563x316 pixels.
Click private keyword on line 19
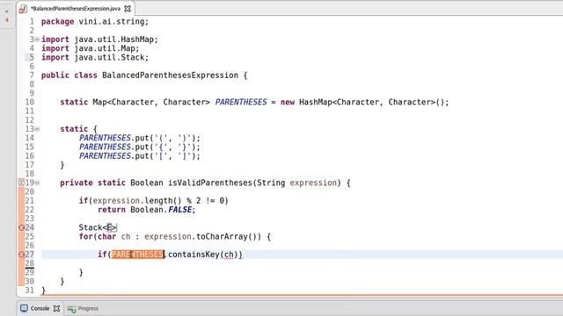[x=77, y=183]
